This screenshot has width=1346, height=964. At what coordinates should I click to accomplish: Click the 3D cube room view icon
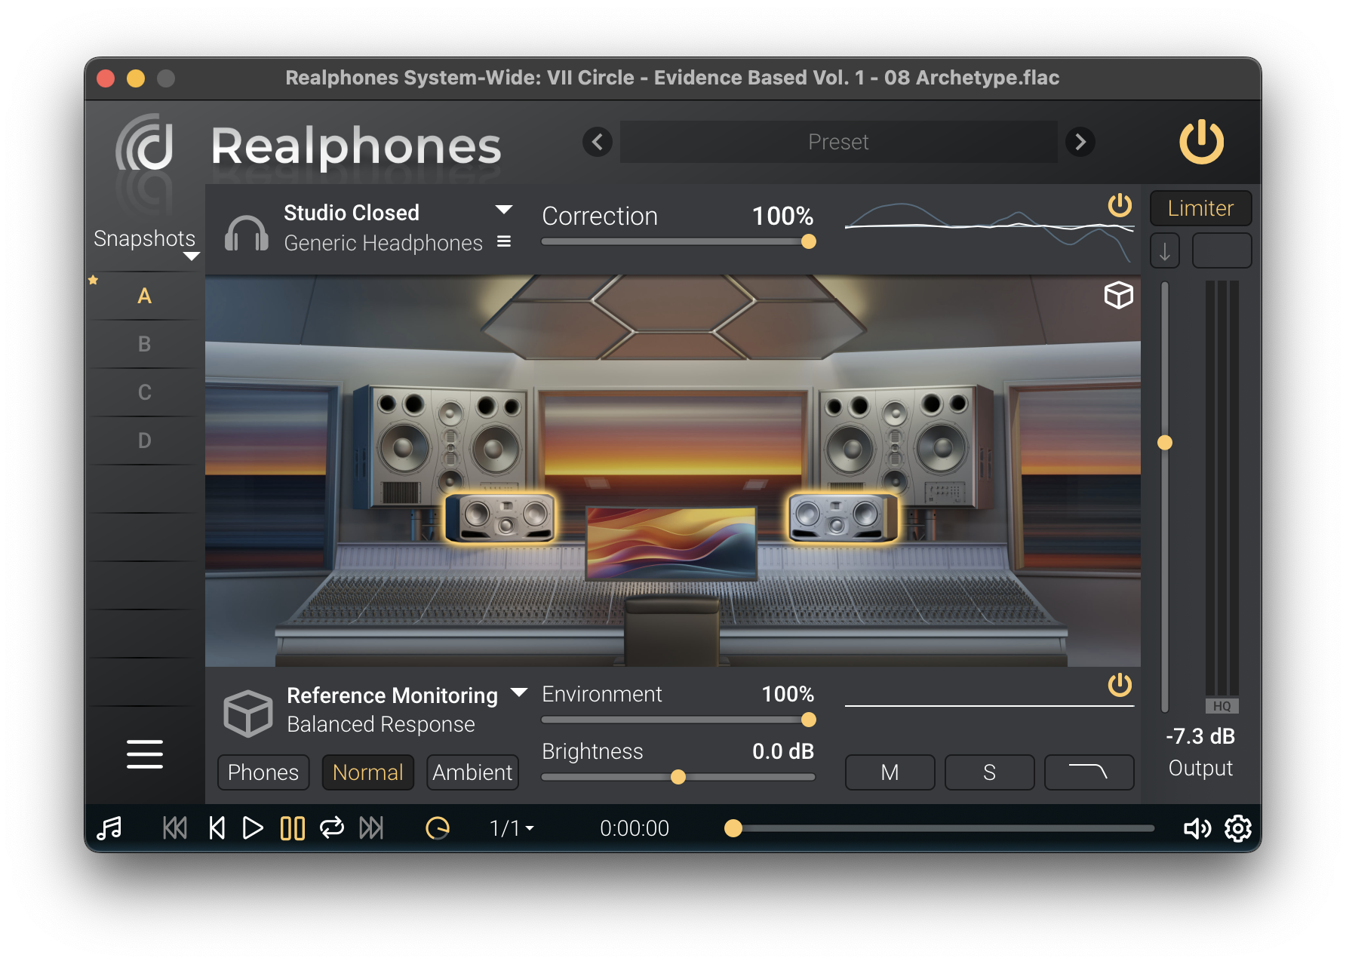[1117, 296]
